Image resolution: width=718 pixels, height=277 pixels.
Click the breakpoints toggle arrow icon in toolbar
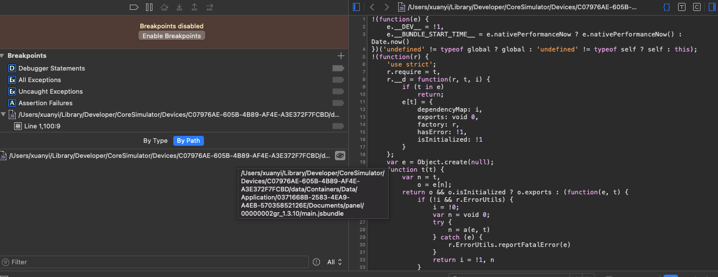click(x=134, y=7)
